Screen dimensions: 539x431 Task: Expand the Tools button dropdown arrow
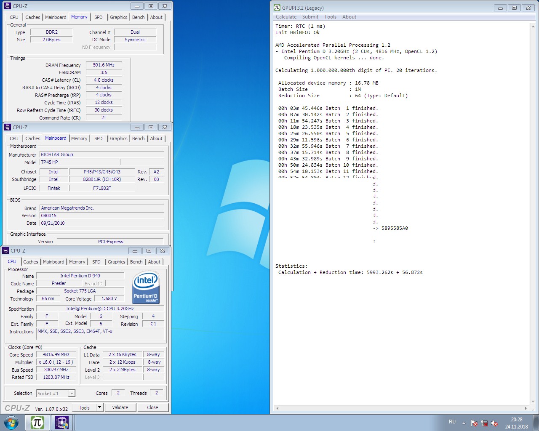(x=99, y=407)
